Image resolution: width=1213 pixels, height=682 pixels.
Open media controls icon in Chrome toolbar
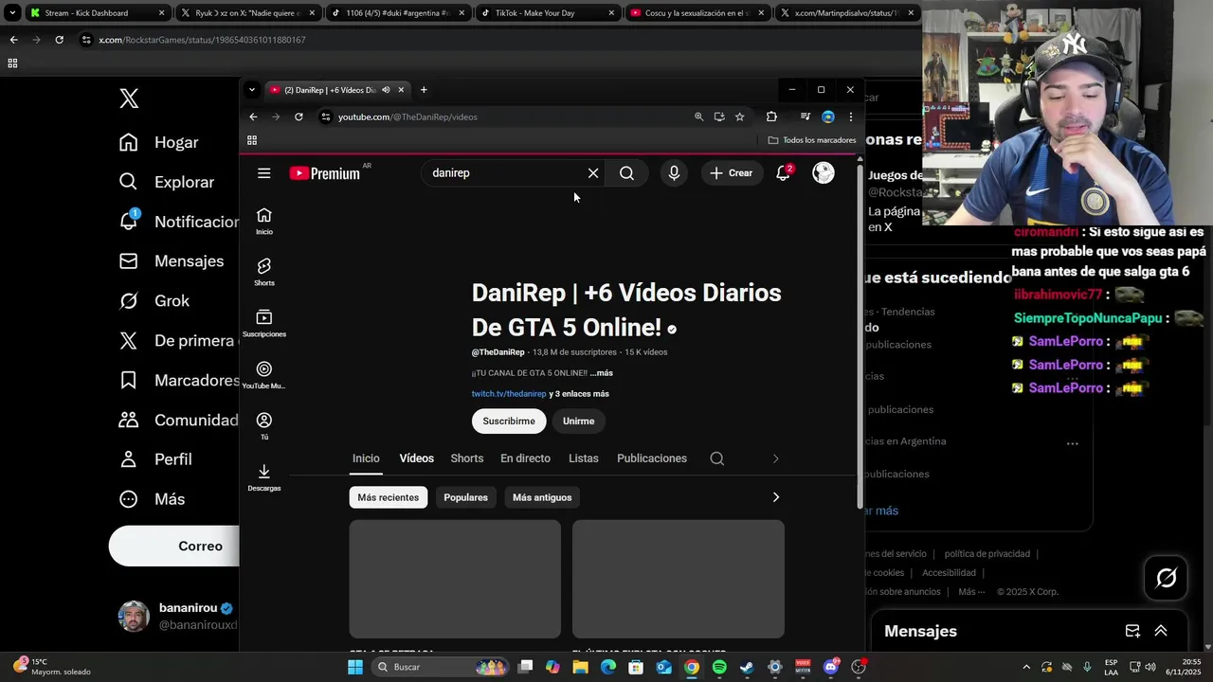click(805, 117)
